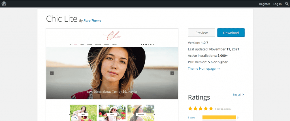The image size is (290, 121).
Task: Go to previous slide with left arrow
Action: pos(52,73)
